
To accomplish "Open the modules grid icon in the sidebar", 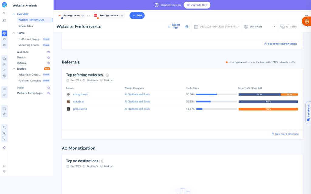I will pyautogui.click(x=4, y=20).
